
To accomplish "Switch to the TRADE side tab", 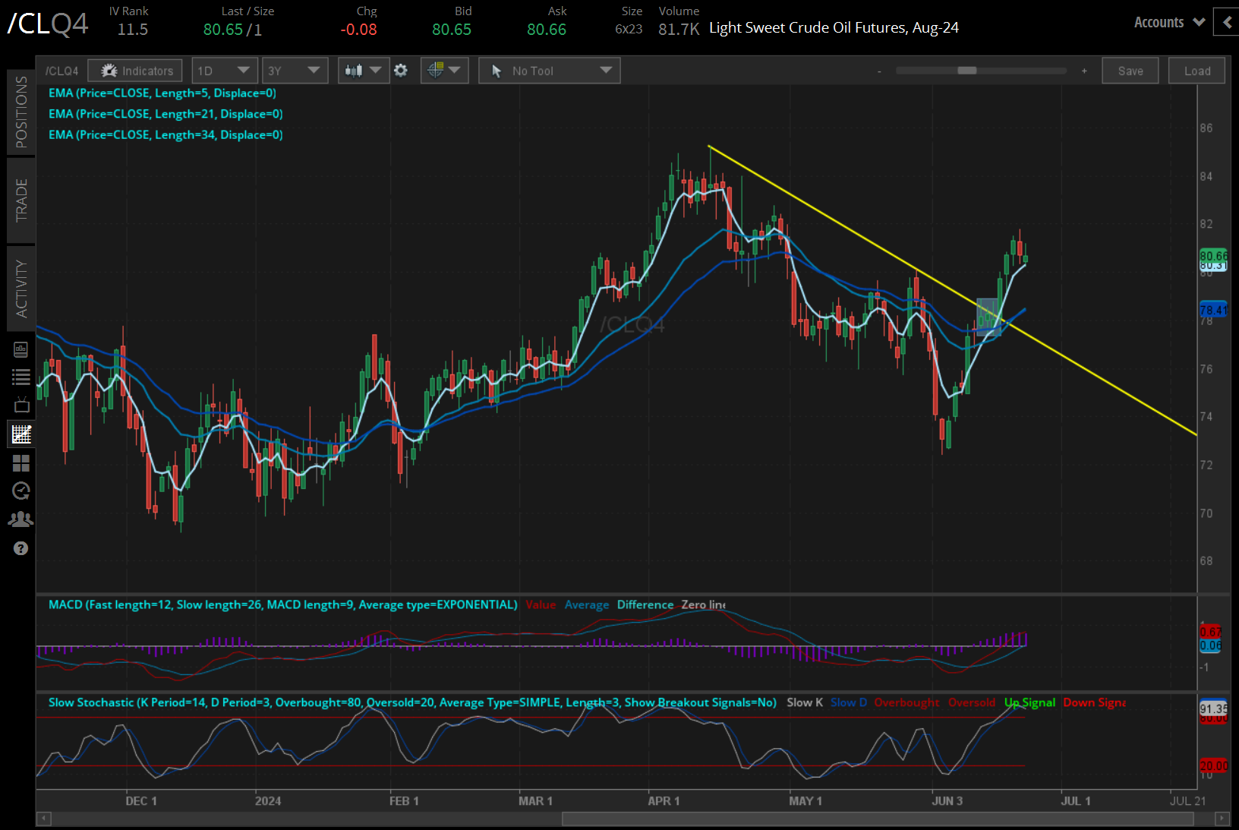I will click(21, 200).
